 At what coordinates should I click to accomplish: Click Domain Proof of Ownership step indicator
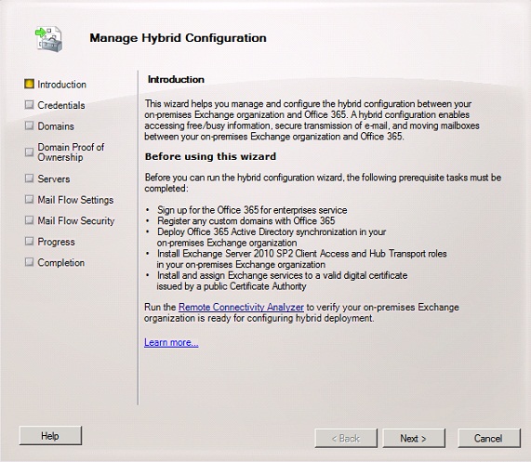pyautogui.click(x=29, y=152)
